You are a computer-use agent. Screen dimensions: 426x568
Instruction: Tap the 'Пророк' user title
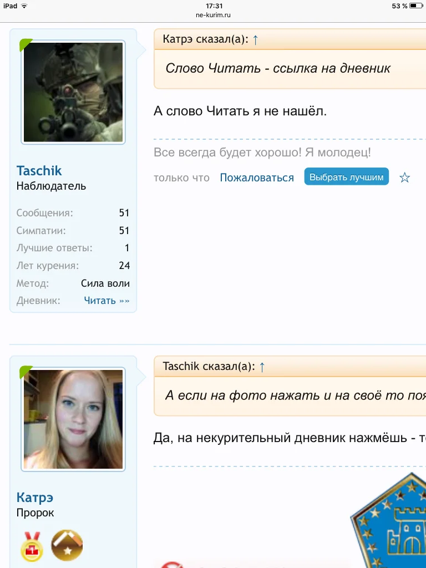pos(35,513)
